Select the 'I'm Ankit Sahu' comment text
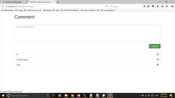Viewport: 175px width, 98px height. coord(22,60)
